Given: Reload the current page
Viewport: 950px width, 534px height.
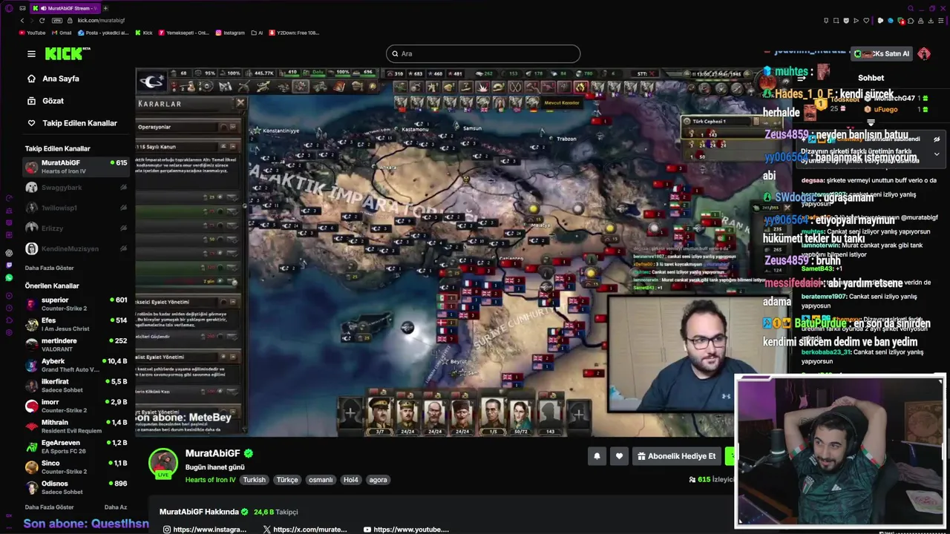Looking at the screenshot, I should coord(42,20).
